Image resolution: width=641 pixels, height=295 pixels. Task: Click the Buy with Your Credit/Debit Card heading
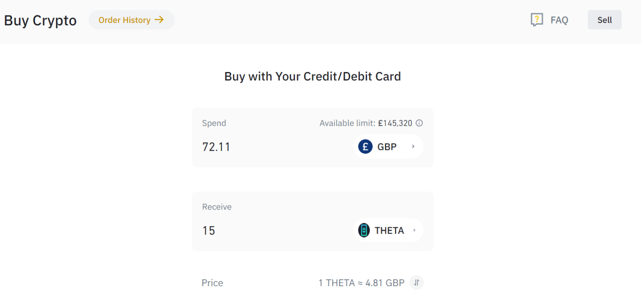tap(313, 77)
